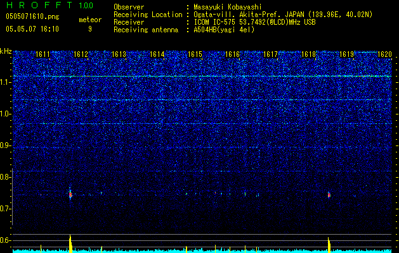This screenshot has height=253, width=399.
Task: Click the bright horizontal carrier line above 1.1 kHz
Action: (202, 76)
